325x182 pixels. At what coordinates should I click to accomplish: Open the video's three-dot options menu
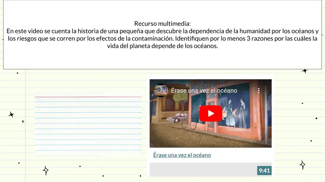coord(259,91)
